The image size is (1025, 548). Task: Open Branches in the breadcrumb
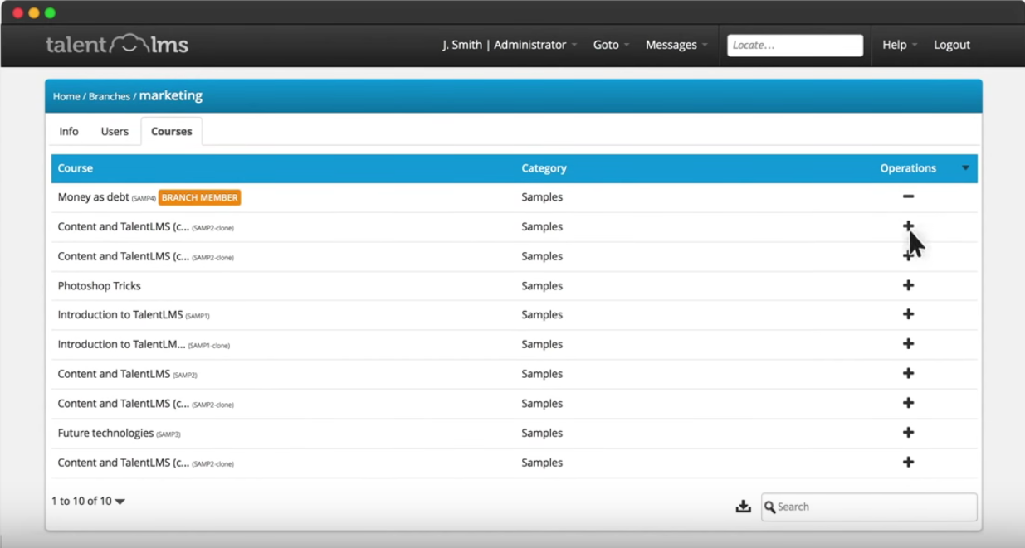pos(110,96)
